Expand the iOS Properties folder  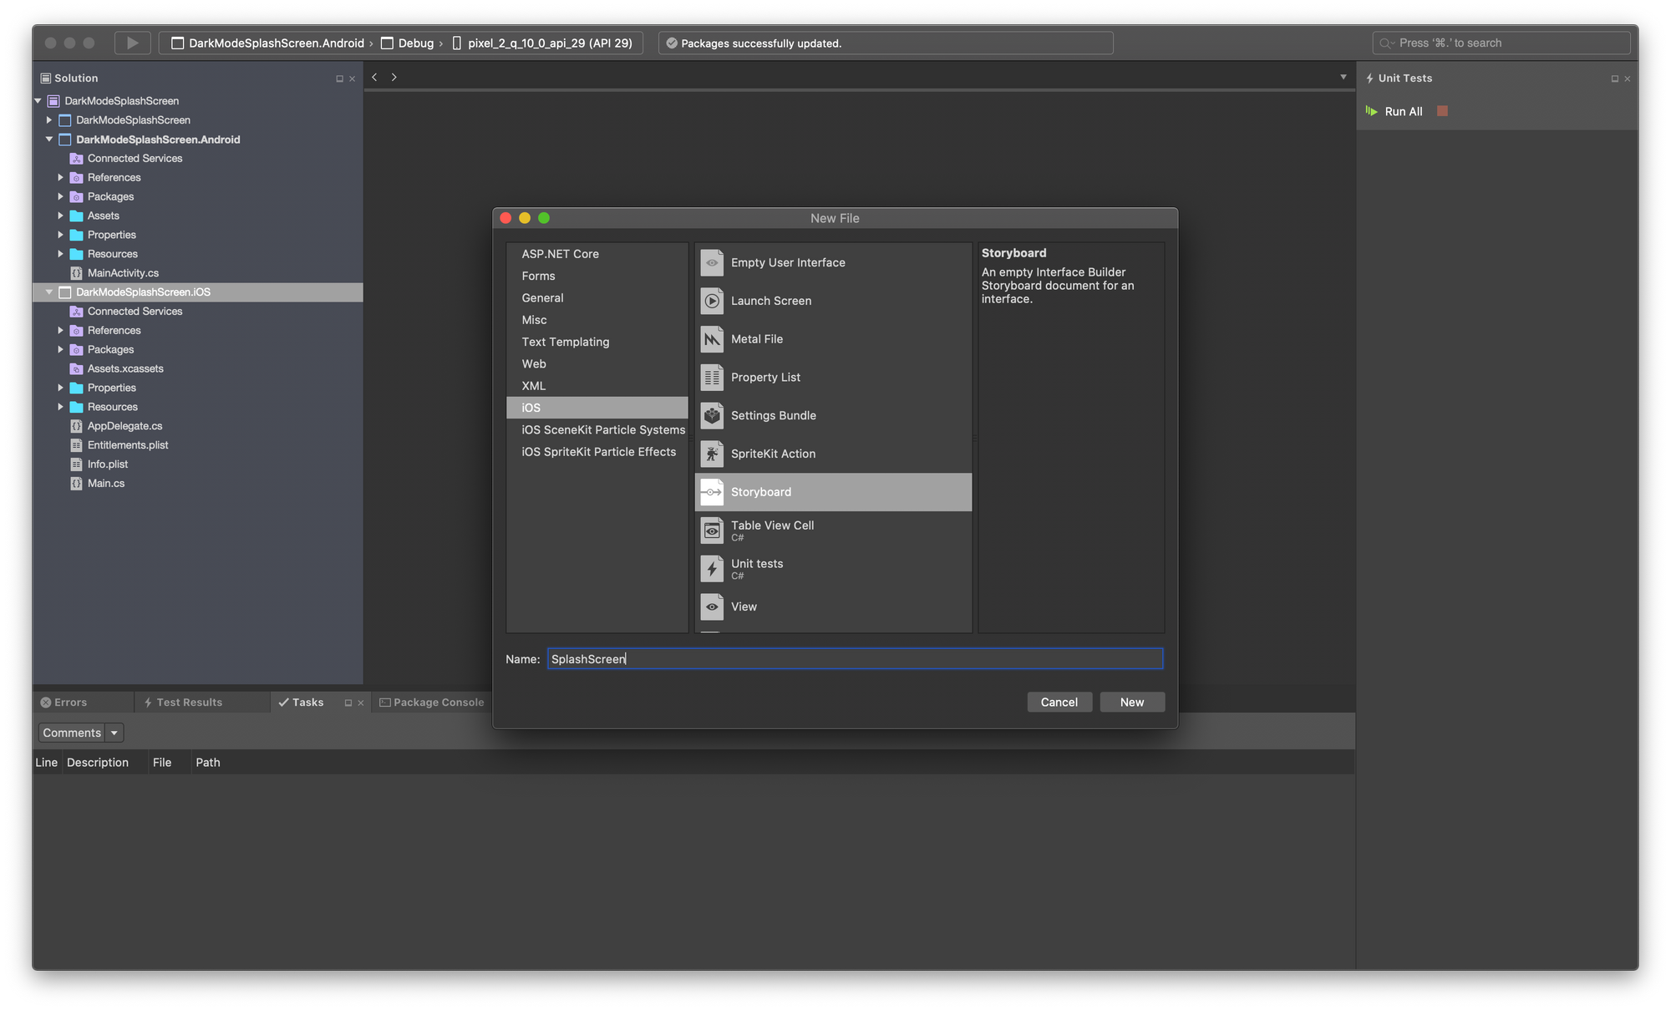click(x=60, y=388)
